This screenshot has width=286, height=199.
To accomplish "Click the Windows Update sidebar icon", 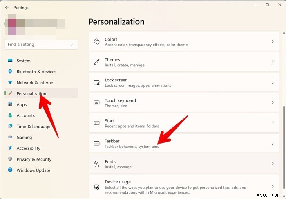I will pos(10,170).
